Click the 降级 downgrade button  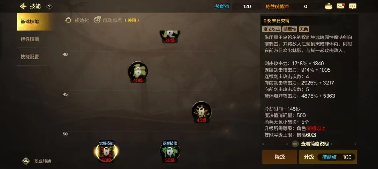point(280,157)
